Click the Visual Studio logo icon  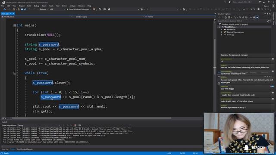tap(3, 2)
